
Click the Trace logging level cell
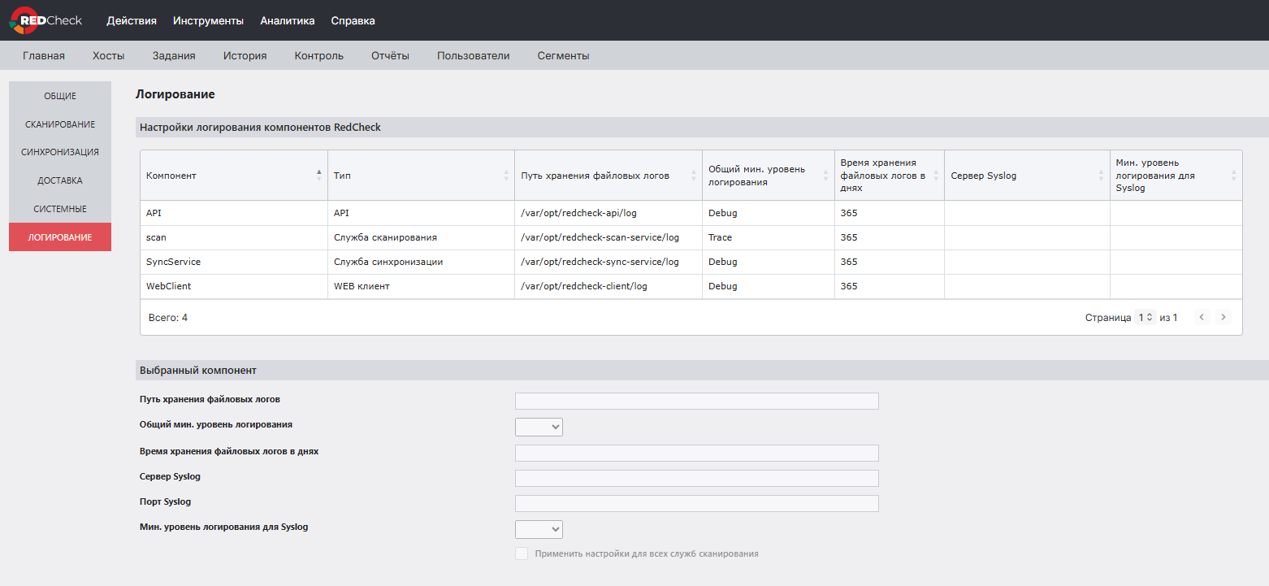tap(769, 237)
